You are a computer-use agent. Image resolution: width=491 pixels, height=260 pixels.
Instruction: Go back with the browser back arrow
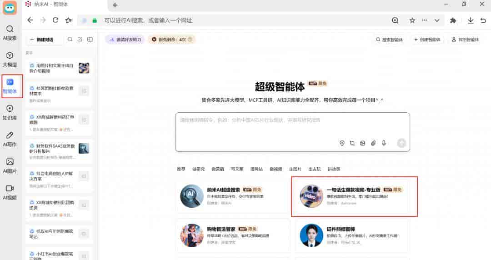click(30, 20)
